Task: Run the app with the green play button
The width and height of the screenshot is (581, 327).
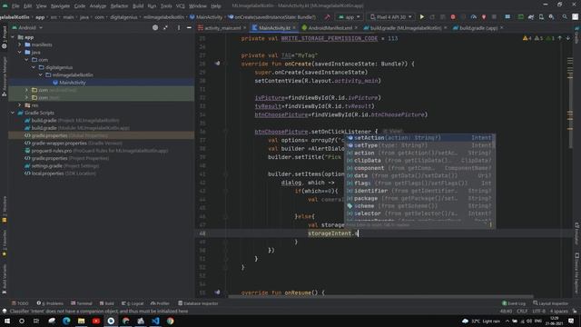Action: pos(421,17)
